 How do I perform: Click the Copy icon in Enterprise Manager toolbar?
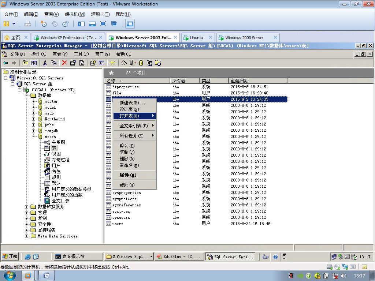[53, 63]
